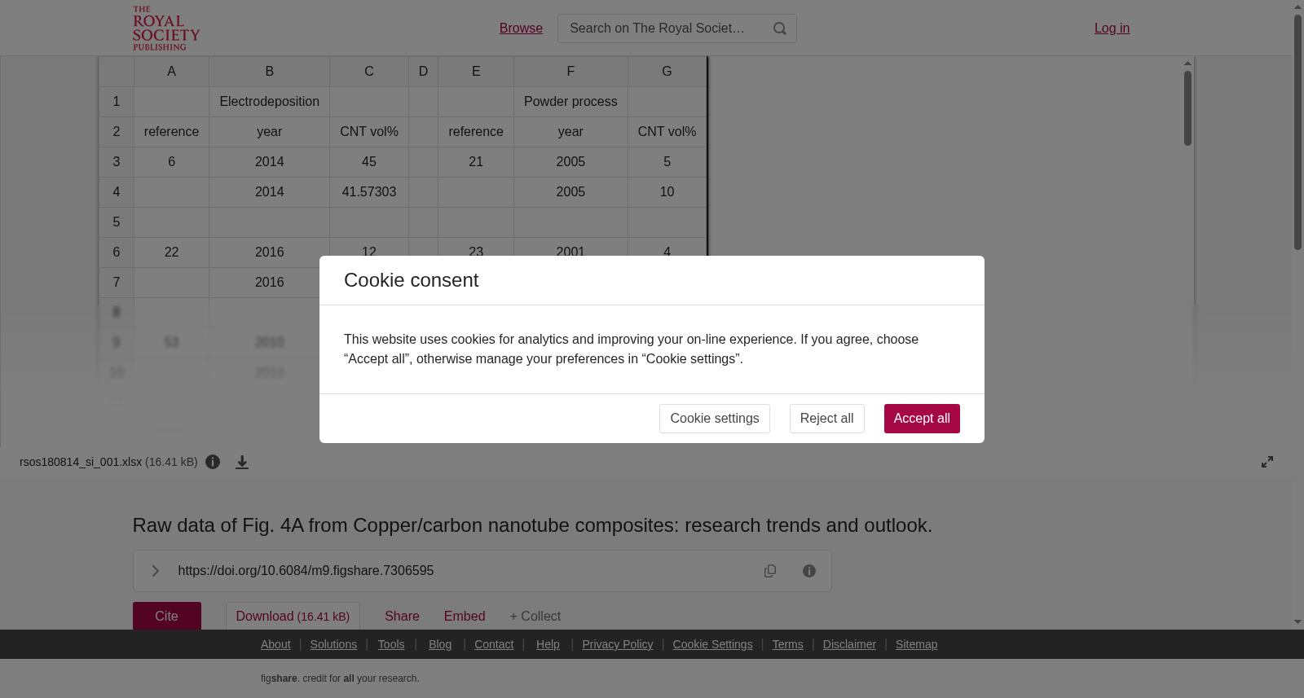The width and height of the screenshot is (1304, 698).
Task: Click the rsos180814_si_001.xlsx file name
Action: pyautogui.click(x=81, y=462)
